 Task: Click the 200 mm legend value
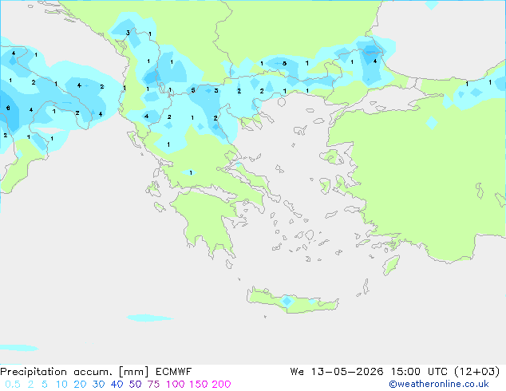(221, 385)
